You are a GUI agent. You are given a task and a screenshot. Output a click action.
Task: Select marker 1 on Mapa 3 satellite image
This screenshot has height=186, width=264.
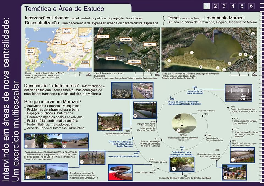click(x=169, y=61)
